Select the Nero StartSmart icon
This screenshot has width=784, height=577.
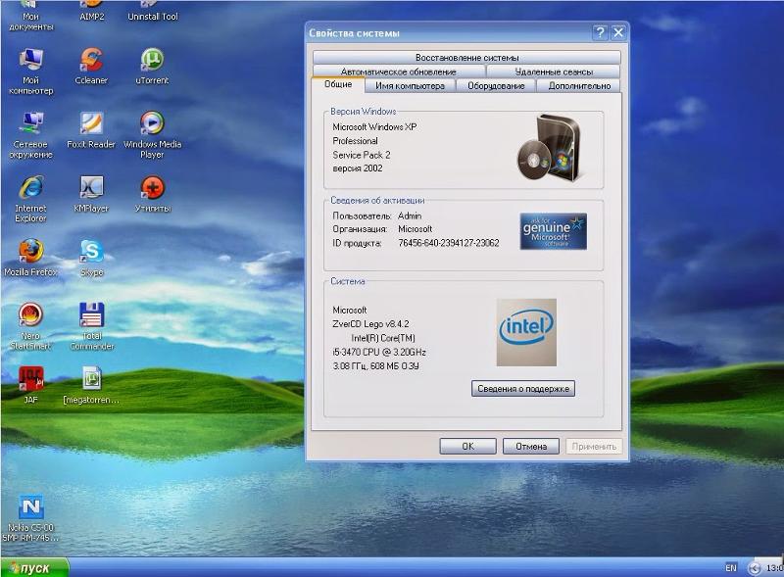coord(30,326)
